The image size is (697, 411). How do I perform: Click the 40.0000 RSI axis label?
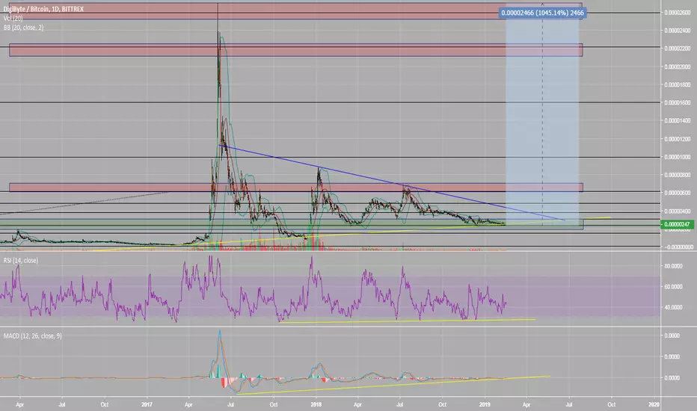coord(673,307)
